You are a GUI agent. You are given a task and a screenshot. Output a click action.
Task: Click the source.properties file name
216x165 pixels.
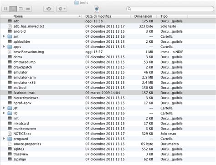click(27, 144)
